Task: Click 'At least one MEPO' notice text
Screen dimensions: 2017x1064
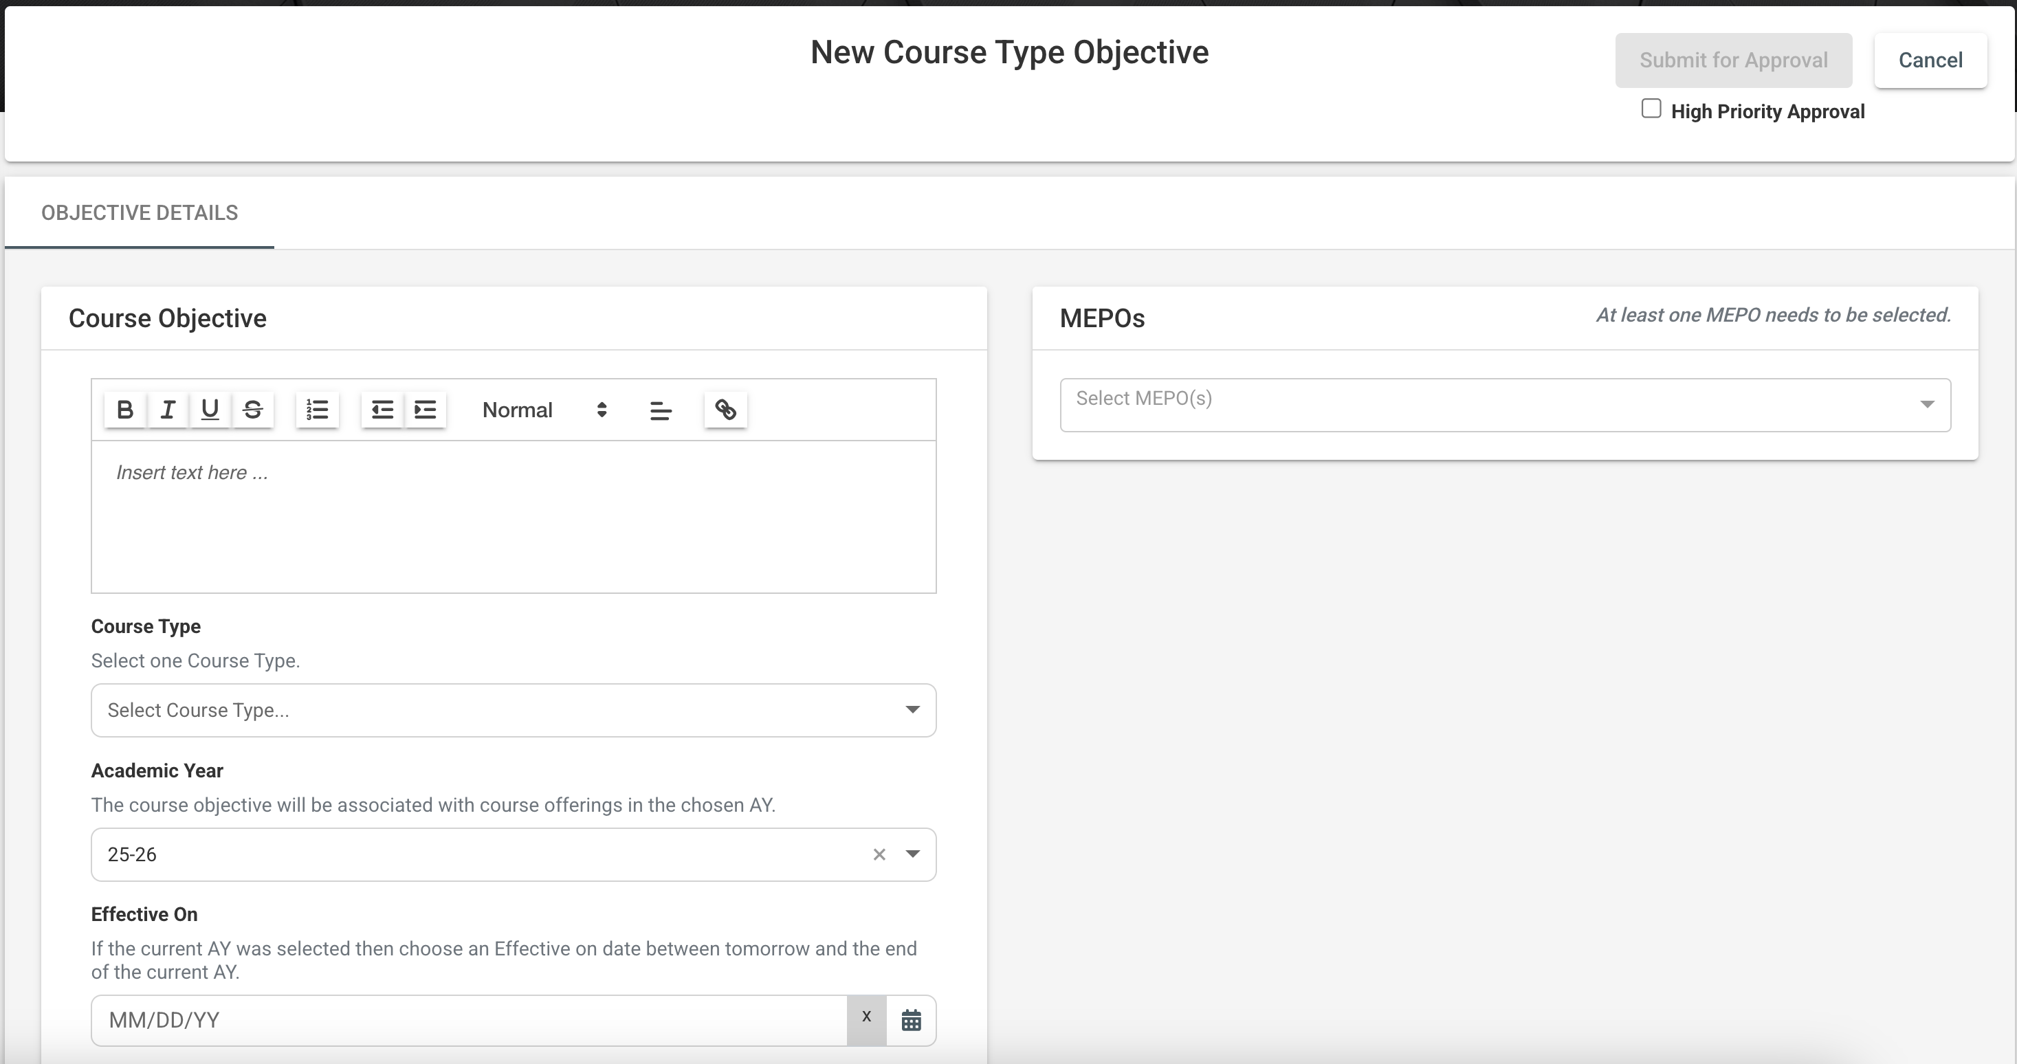Action: 1774,315
